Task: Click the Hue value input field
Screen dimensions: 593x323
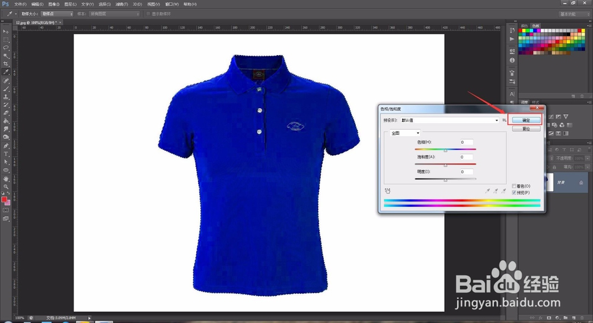Action: [x=466, y=142]
